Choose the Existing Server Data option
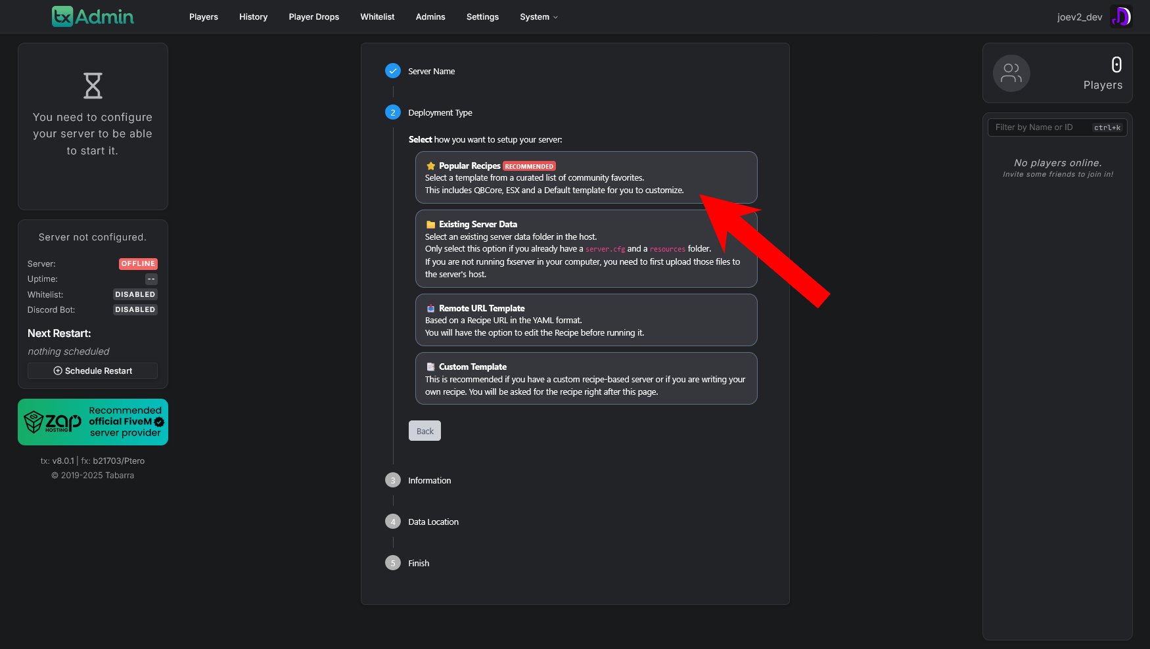Viewport: 1150px width, 649px height. coord(586,249)
